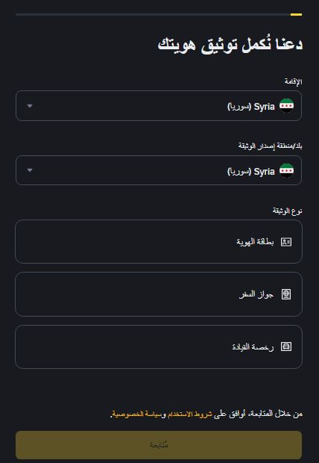Open the الإقامة country selector showing Syria

coord(159,106)
